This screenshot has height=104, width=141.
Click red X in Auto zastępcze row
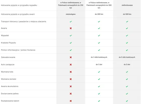pyautogui.click(x=71, y=64)
